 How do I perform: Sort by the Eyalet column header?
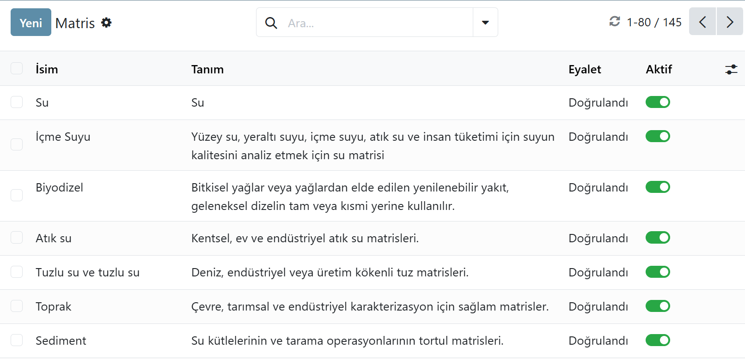coord(584,69)
